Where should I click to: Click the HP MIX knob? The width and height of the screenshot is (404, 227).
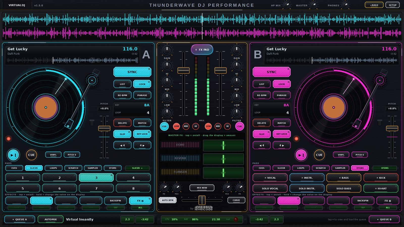(287, 5)
